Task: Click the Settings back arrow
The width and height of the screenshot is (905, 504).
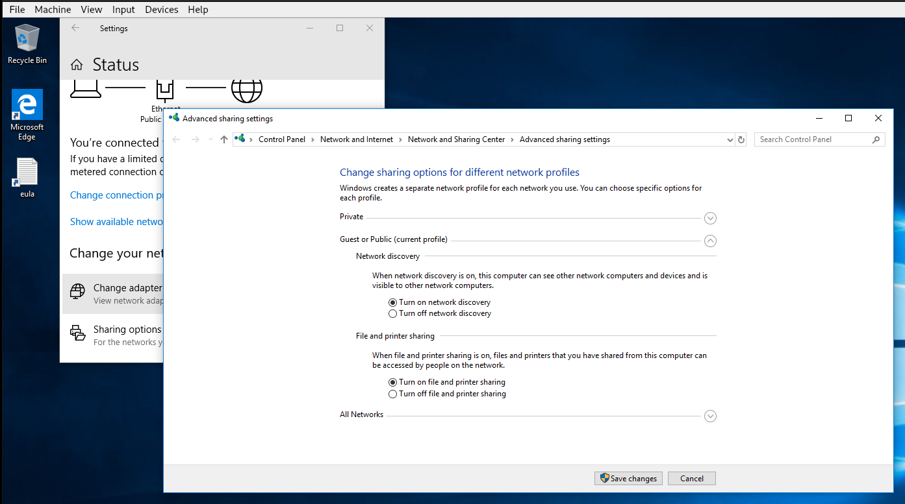Action: [75, 28]
